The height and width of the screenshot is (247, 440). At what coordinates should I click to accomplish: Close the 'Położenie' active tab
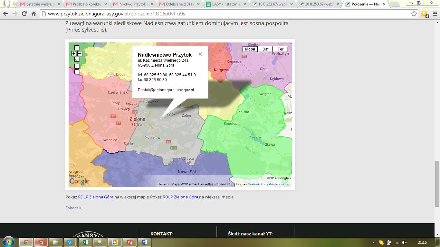384,5
